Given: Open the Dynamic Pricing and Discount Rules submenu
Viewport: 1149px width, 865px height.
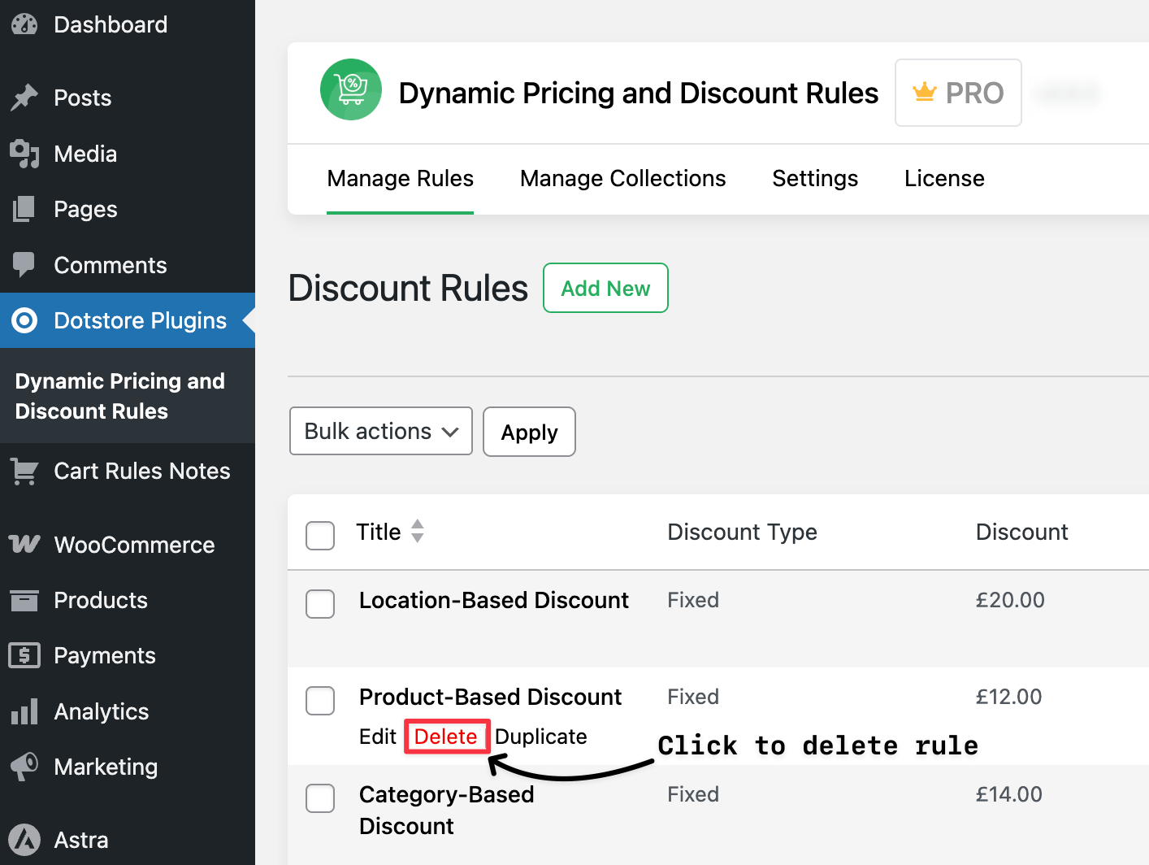Looking at the screenshot, I should point(119,396).
